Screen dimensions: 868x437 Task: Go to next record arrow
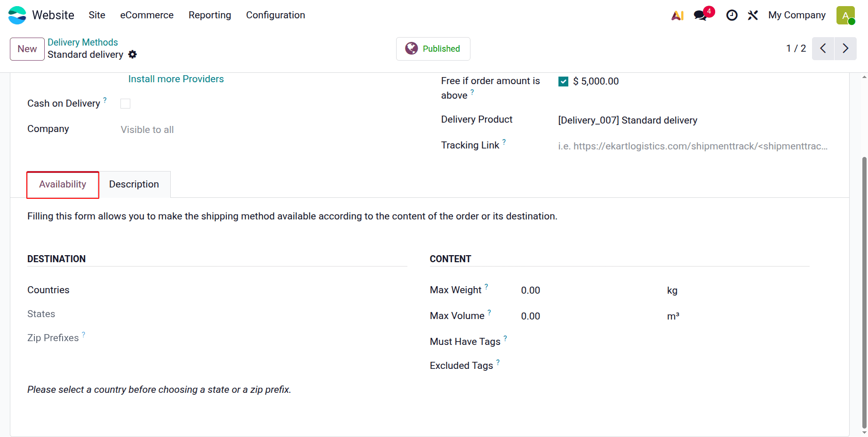845,48
